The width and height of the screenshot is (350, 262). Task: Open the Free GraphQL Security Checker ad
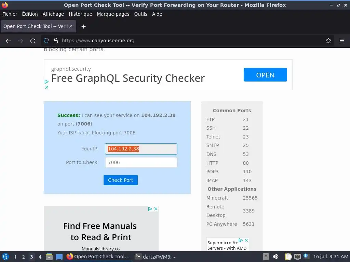click(x=128, y=78)
